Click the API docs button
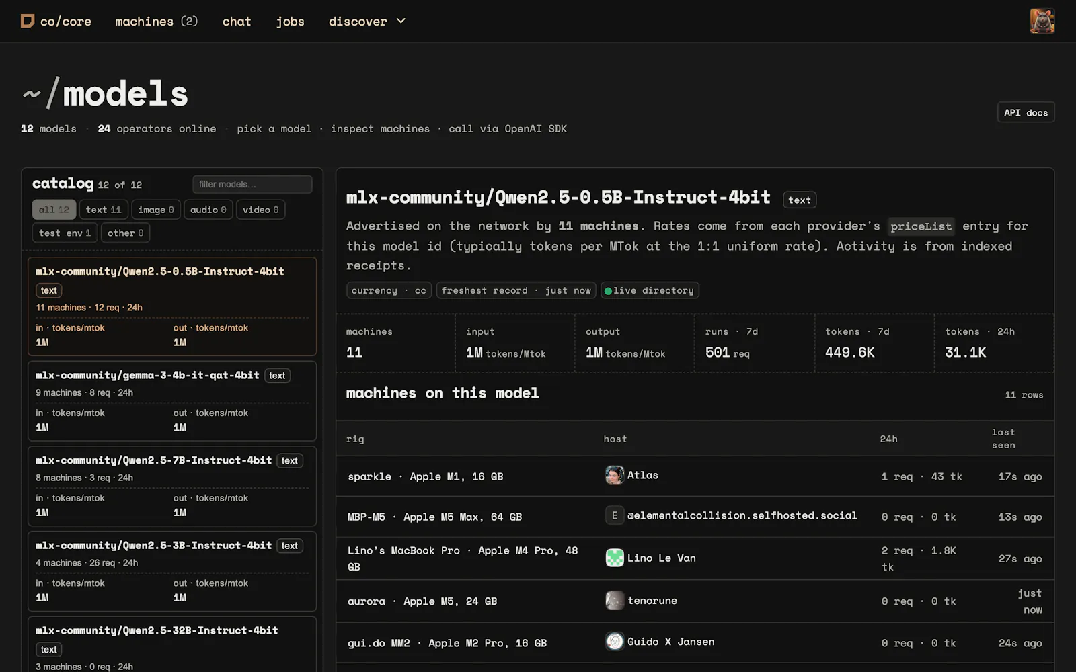Screen dimensions: 1076x672 click(1026, 112)
